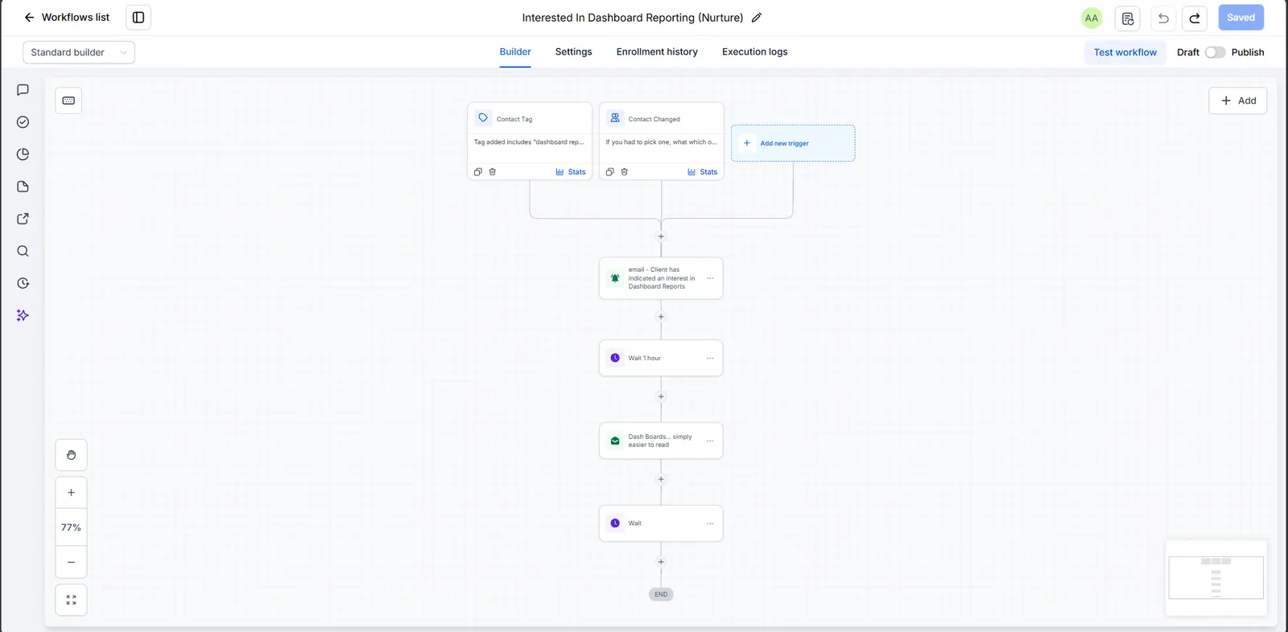The height and width of the screenshot is (632, 1288).
Task: Click the fit to screen icon
Action: [x=71, y=600]
